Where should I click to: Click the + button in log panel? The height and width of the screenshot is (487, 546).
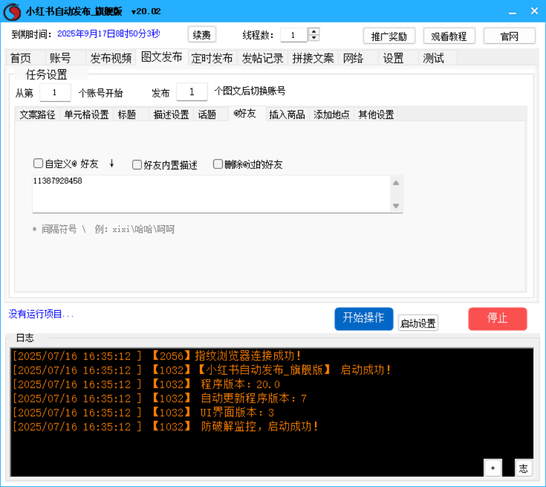point(493,468)
